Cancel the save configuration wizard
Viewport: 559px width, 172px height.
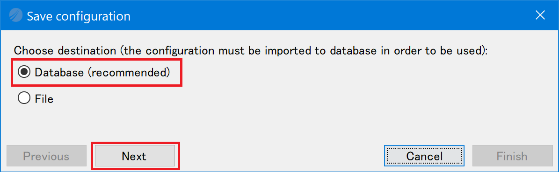click(424, 156)
